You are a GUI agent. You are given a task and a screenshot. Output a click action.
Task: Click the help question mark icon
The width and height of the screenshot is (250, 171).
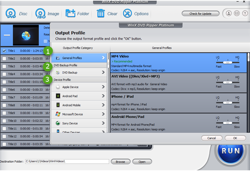pos(245,13)
